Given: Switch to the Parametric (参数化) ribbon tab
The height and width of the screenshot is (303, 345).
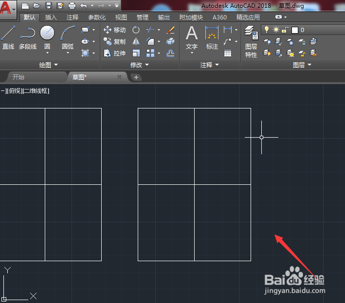Looking at the screenshot, I should click(97, 17).
